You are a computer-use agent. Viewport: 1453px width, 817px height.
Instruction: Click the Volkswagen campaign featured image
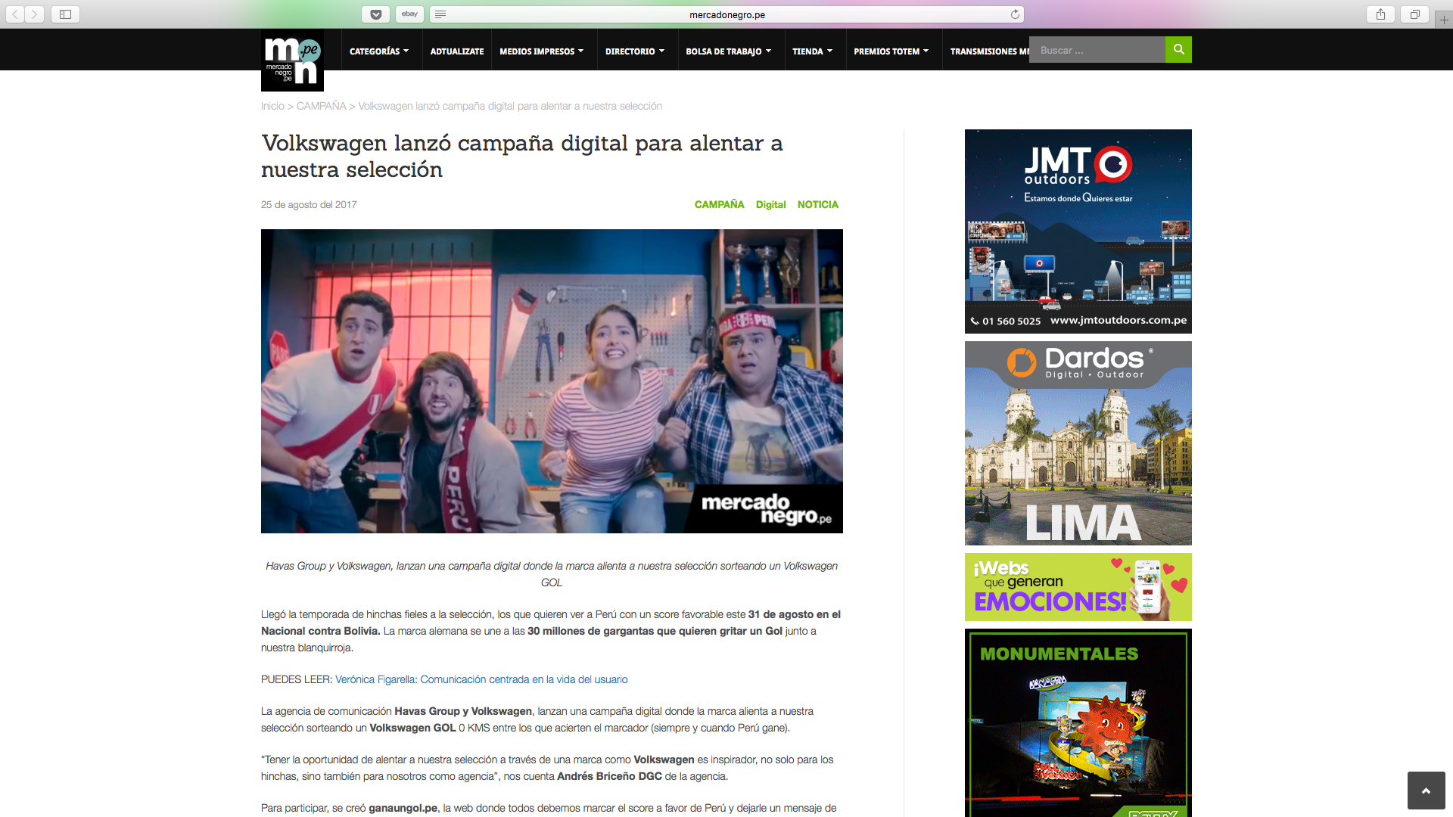click(552, 381)
